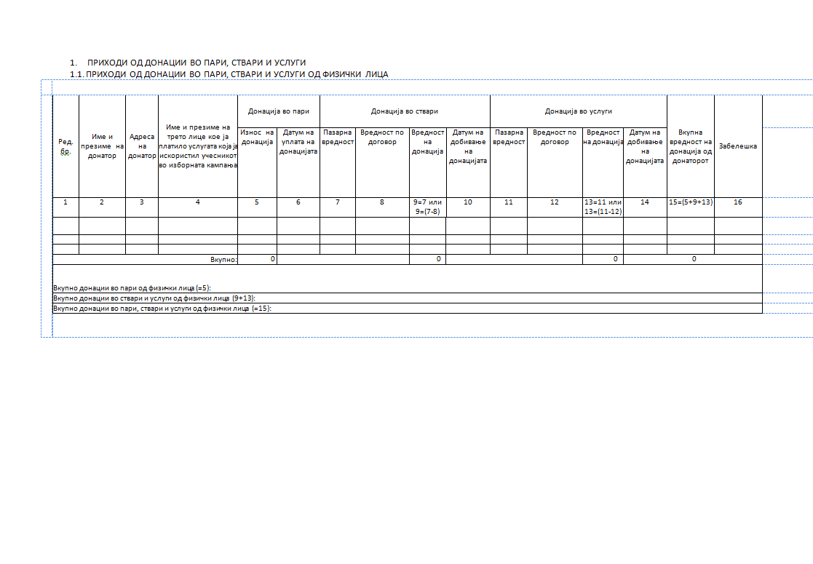Click the 'Забелешка' column header
This screenshot has height=564, width=813.
737,146
